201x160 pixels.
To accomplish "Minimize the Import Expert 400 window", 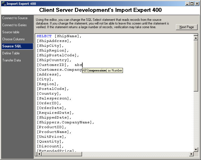I will pyautogui.click(x=187, y=4).
